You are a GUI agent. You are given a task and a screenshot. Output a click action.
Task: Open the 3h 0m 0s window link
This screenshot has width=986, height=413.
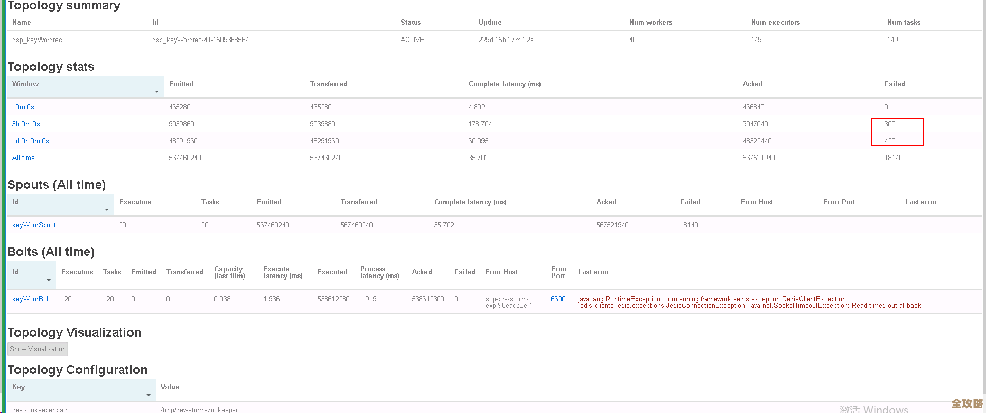click(x=26, y=124)
